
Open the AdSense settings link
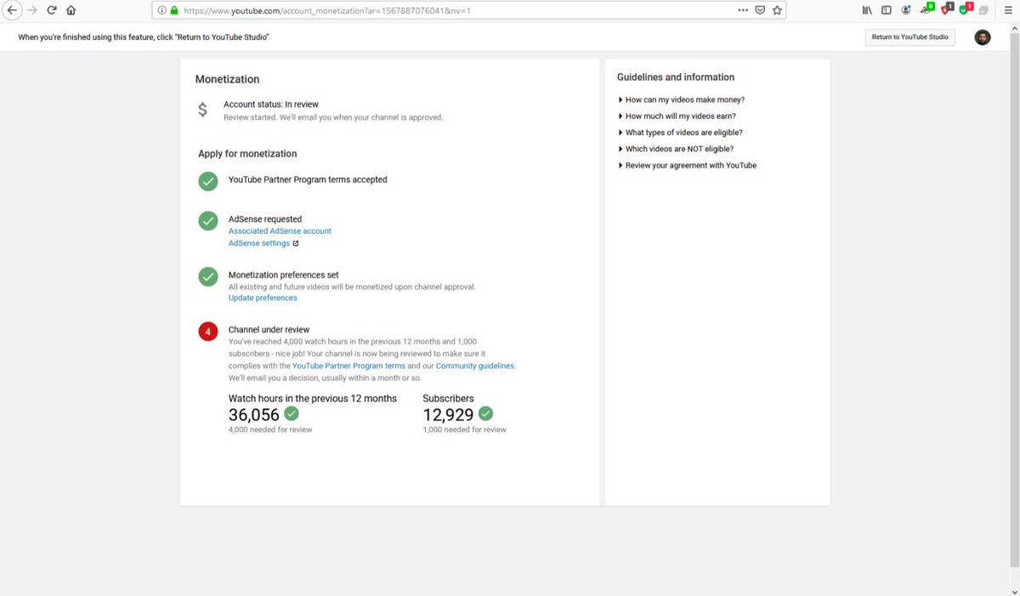point(259,243)
